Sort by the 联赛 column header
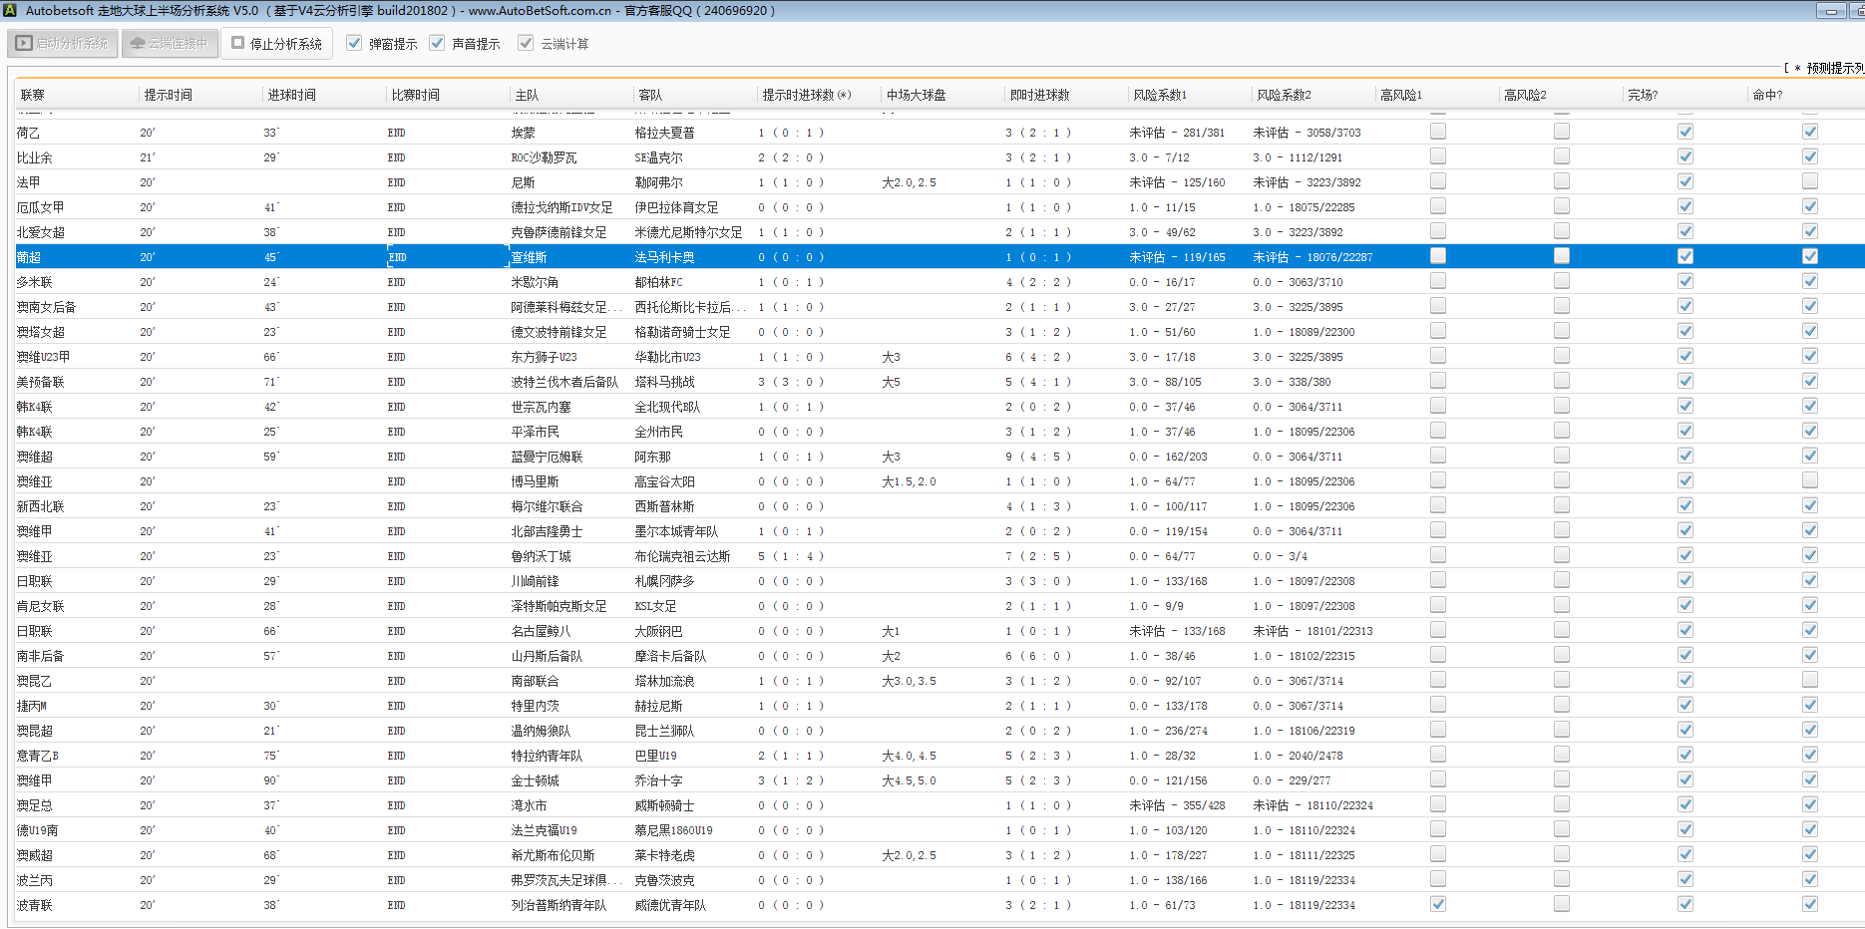This screenshot has height=929, width=1865. [x=33, y=95]
